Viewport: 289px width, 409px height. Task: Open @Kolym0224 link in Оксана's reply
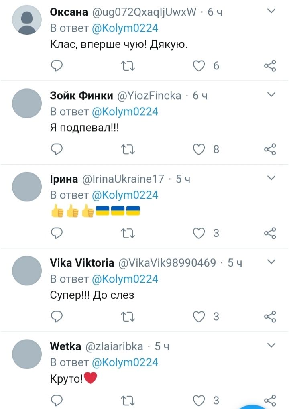click(x=125, y=28)
